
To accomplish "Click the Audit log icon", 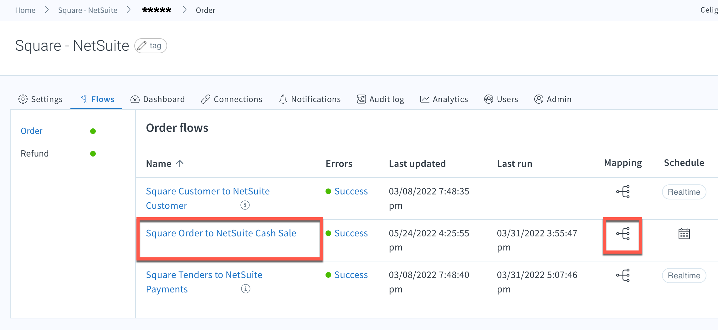I will coord(361,99).
